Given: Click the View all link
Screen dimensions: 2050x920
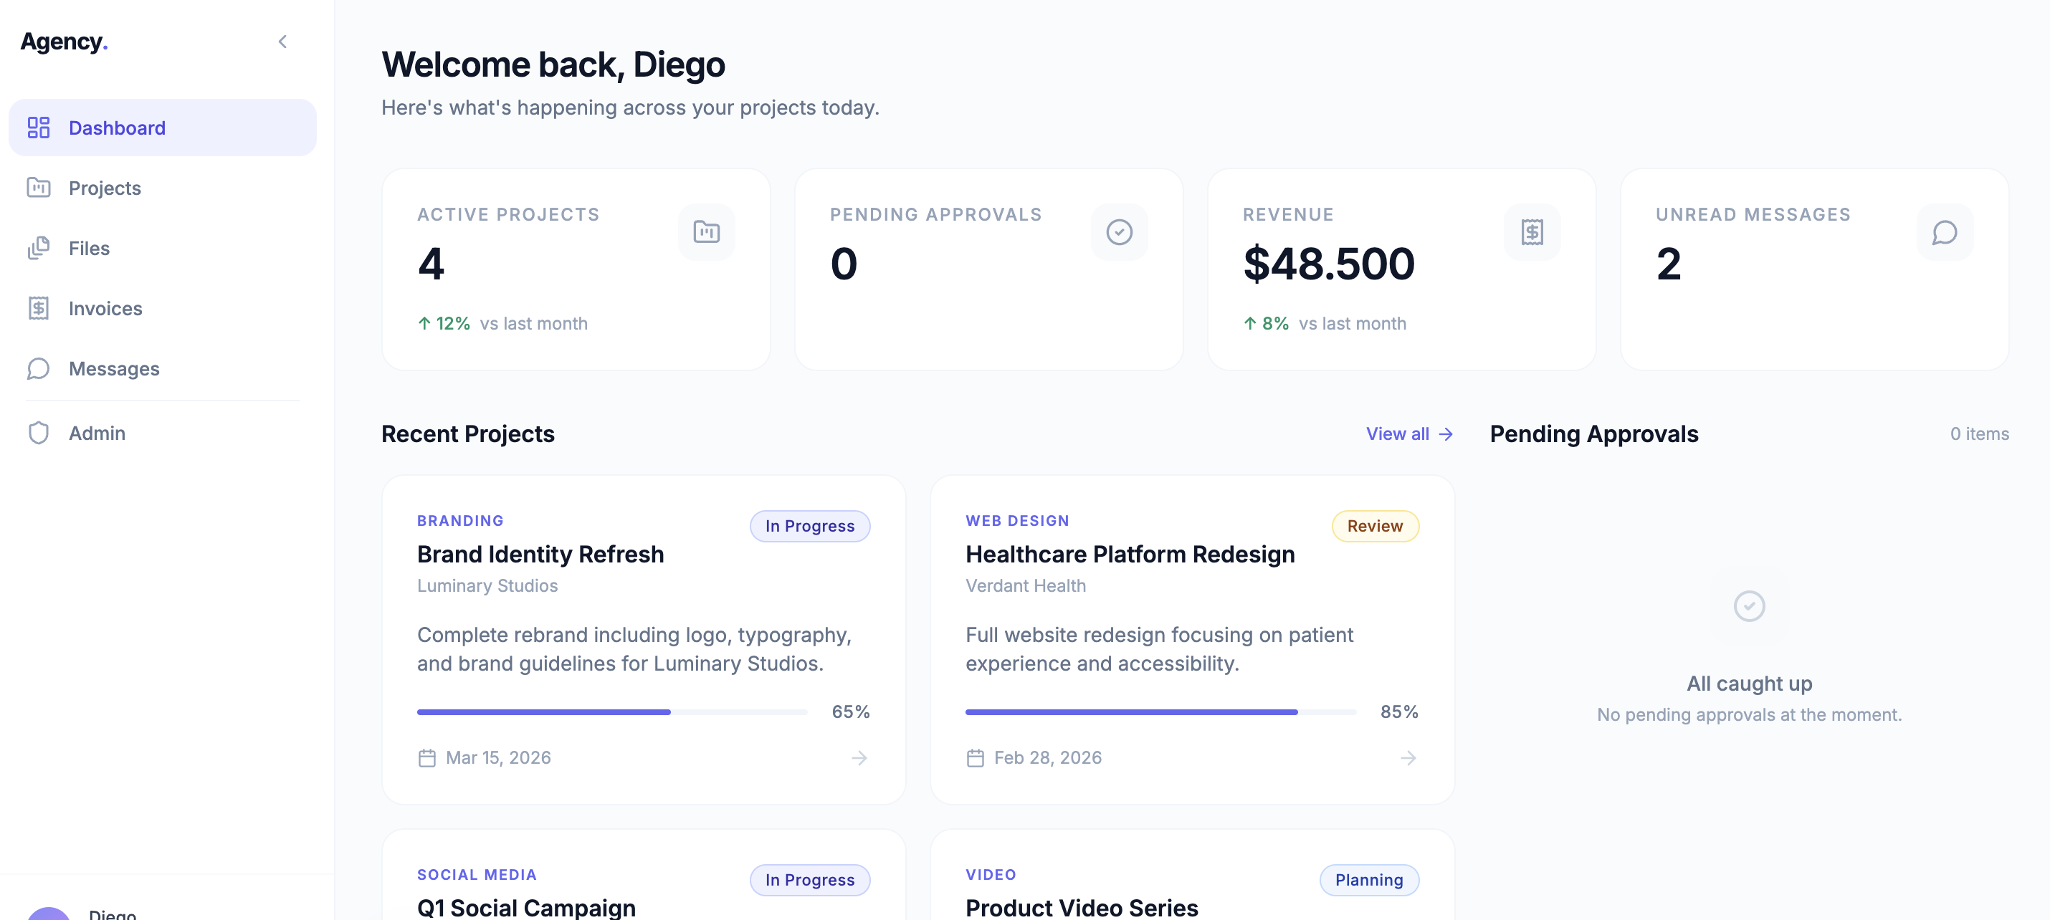Looking at the screenshot, I should point(1409,433).
